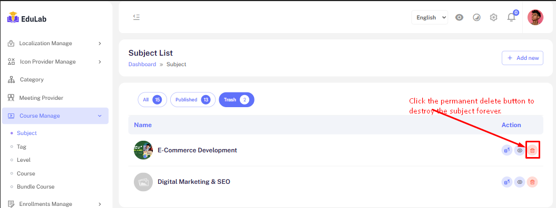
Task: Click the eye icon in the top header
Action: tap(459, 17)
